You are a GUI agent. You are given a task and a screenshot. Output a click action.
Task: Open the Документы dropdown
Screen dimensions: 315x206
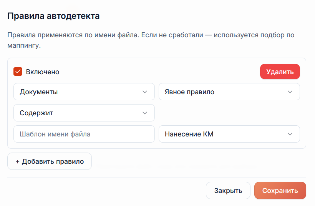[x=84, y=92]
